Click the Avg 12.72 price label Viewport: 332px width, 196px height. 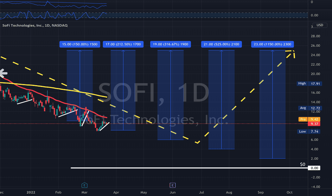(310, 108)
